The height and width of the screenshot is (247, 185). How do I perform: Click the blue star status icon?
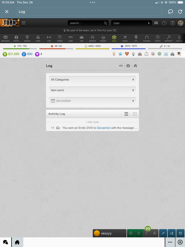(120, 54)
